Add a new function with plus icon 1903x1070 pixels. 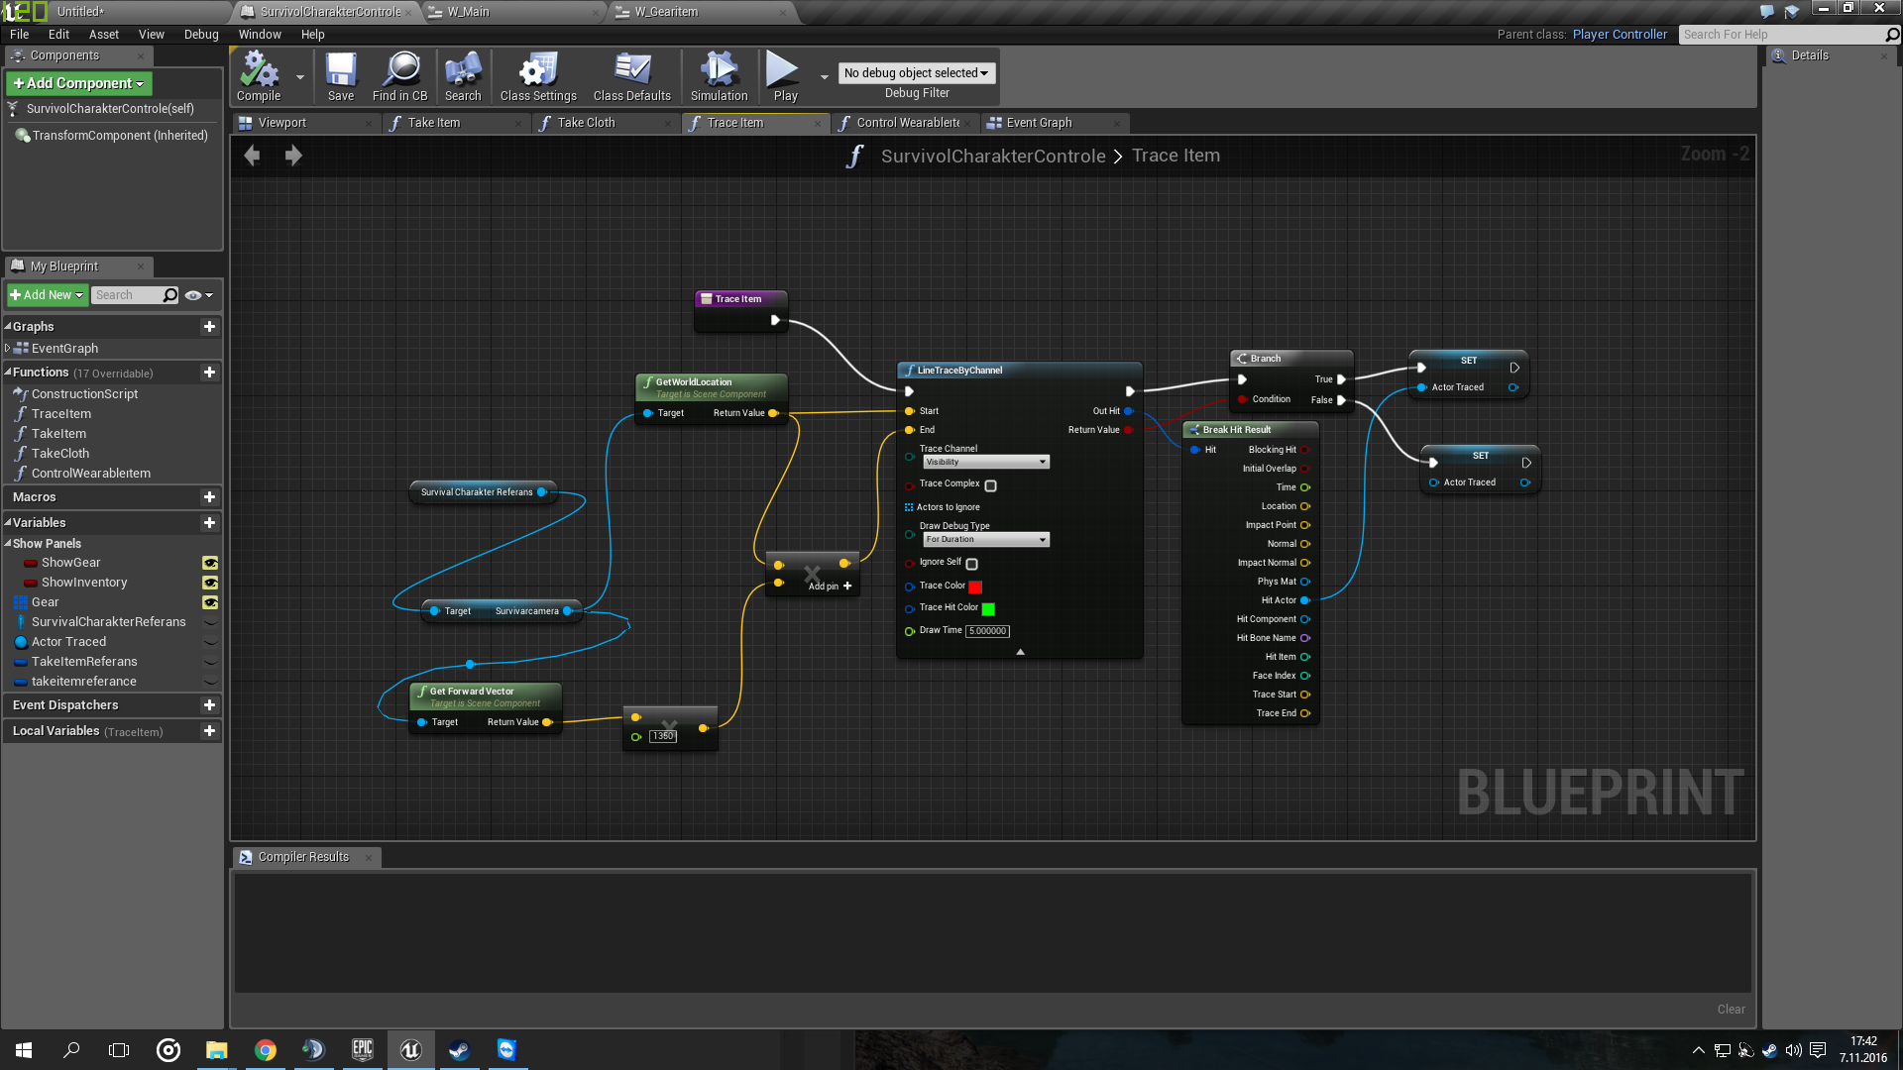[x=209, y=373]
